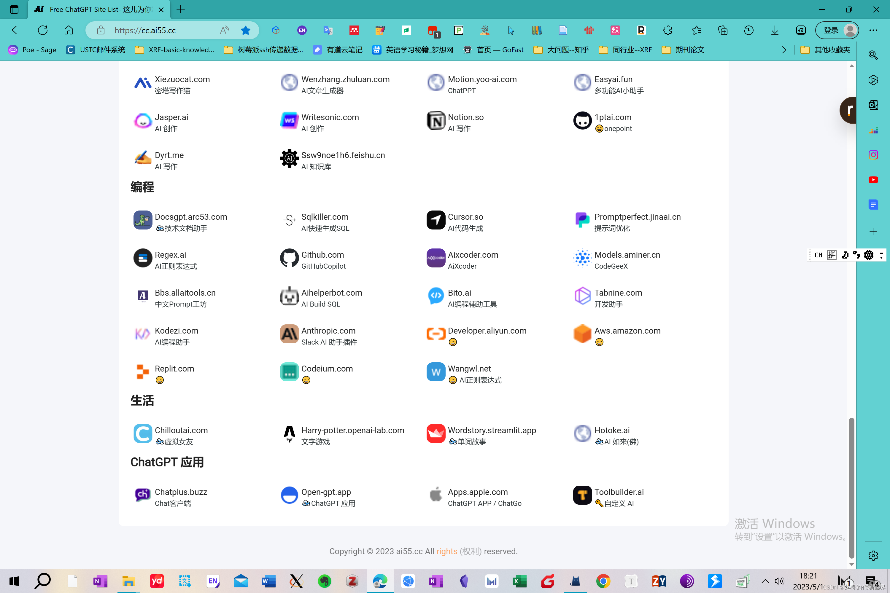Click the red extension icon with badge 1
Image resolution: width=890 pixels, height=593 pixels.
click(433, 30)
